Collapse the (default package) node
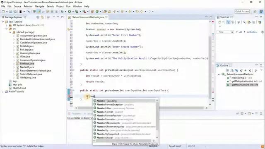Screen dimensions: 265x149 10,32
